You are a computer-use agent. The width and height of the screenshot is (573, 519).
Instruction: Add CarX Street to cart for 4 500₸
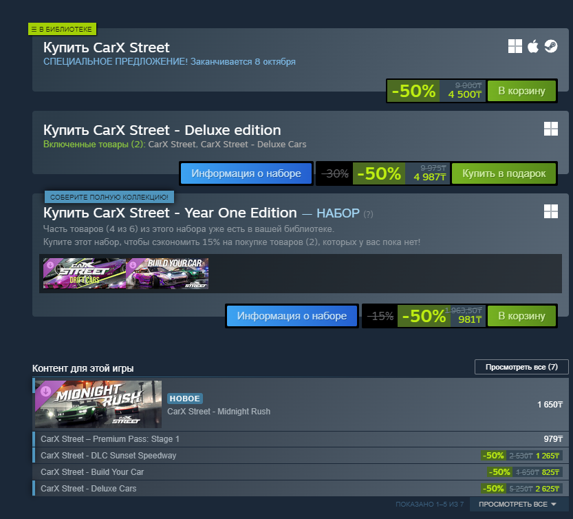click(521, 91)
